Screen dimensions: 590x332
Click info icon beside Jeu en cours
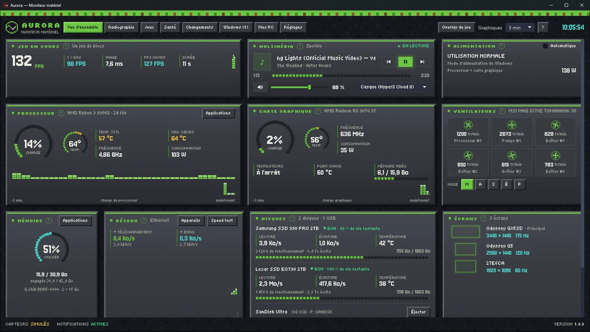pyautogui.click(x=66, y=46)
